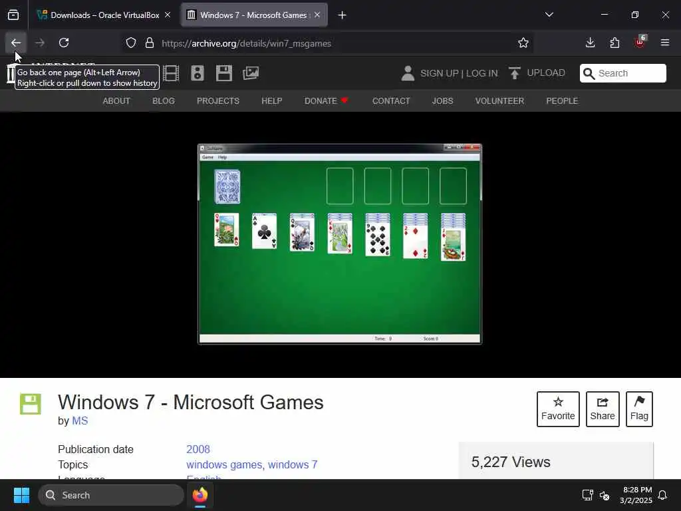This screenshot has width=681, height=511.
Task: Click the LOG IN link
Action: coord(481,73)
